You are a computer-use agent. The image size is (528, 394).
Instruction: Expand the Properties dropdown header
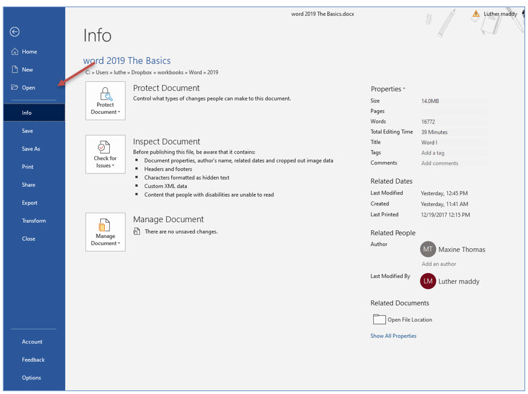[x=388, y=89]
